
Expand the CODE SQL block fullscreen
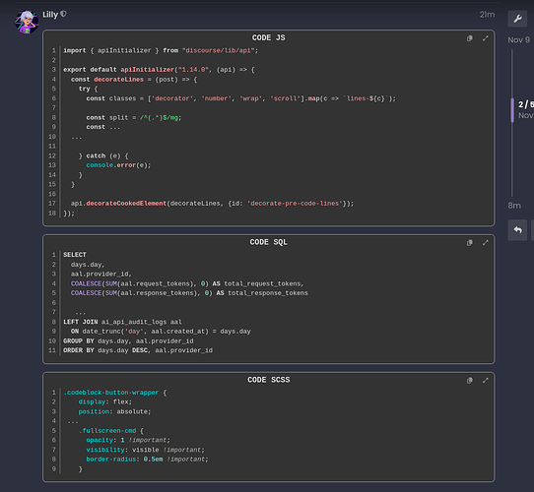pos(486,243)
